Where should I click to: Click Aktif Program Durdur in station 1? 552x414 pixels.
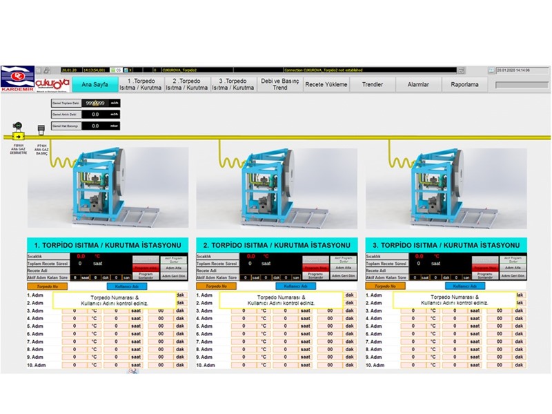click(174, 260)
